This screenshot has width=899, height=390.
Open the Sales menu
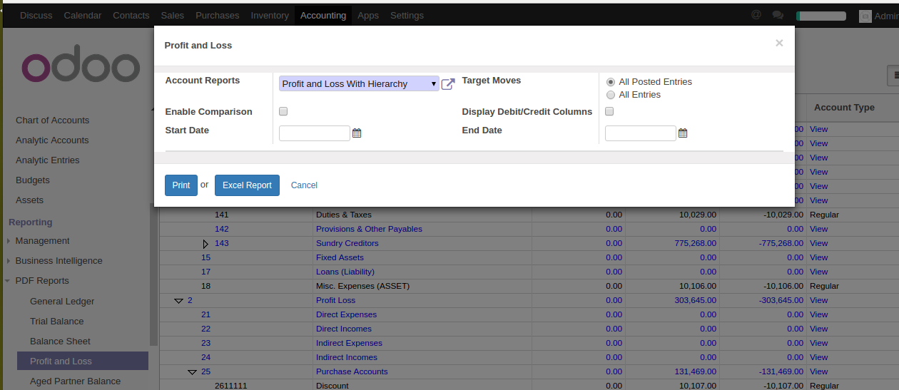172,15
